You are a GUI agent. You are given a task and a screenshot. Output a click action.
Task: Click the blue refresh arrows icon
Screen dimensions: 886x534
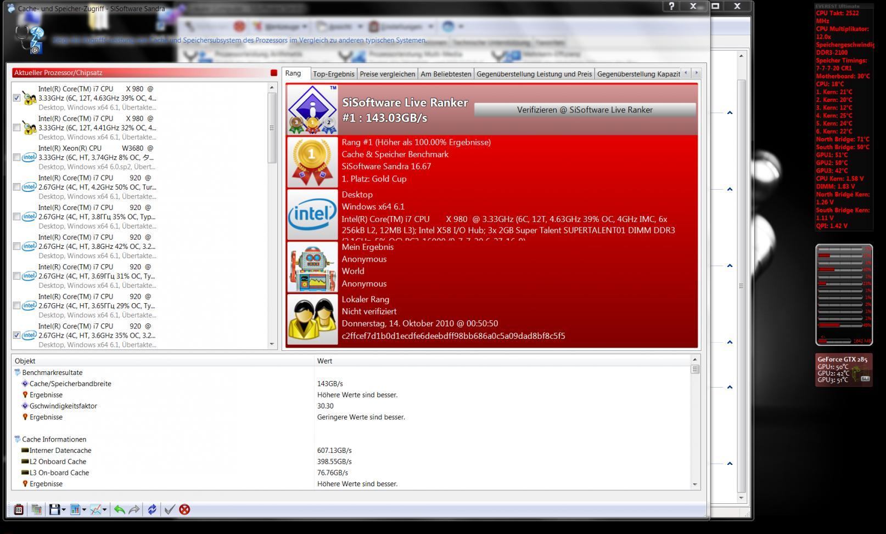(x=152, y=509)
